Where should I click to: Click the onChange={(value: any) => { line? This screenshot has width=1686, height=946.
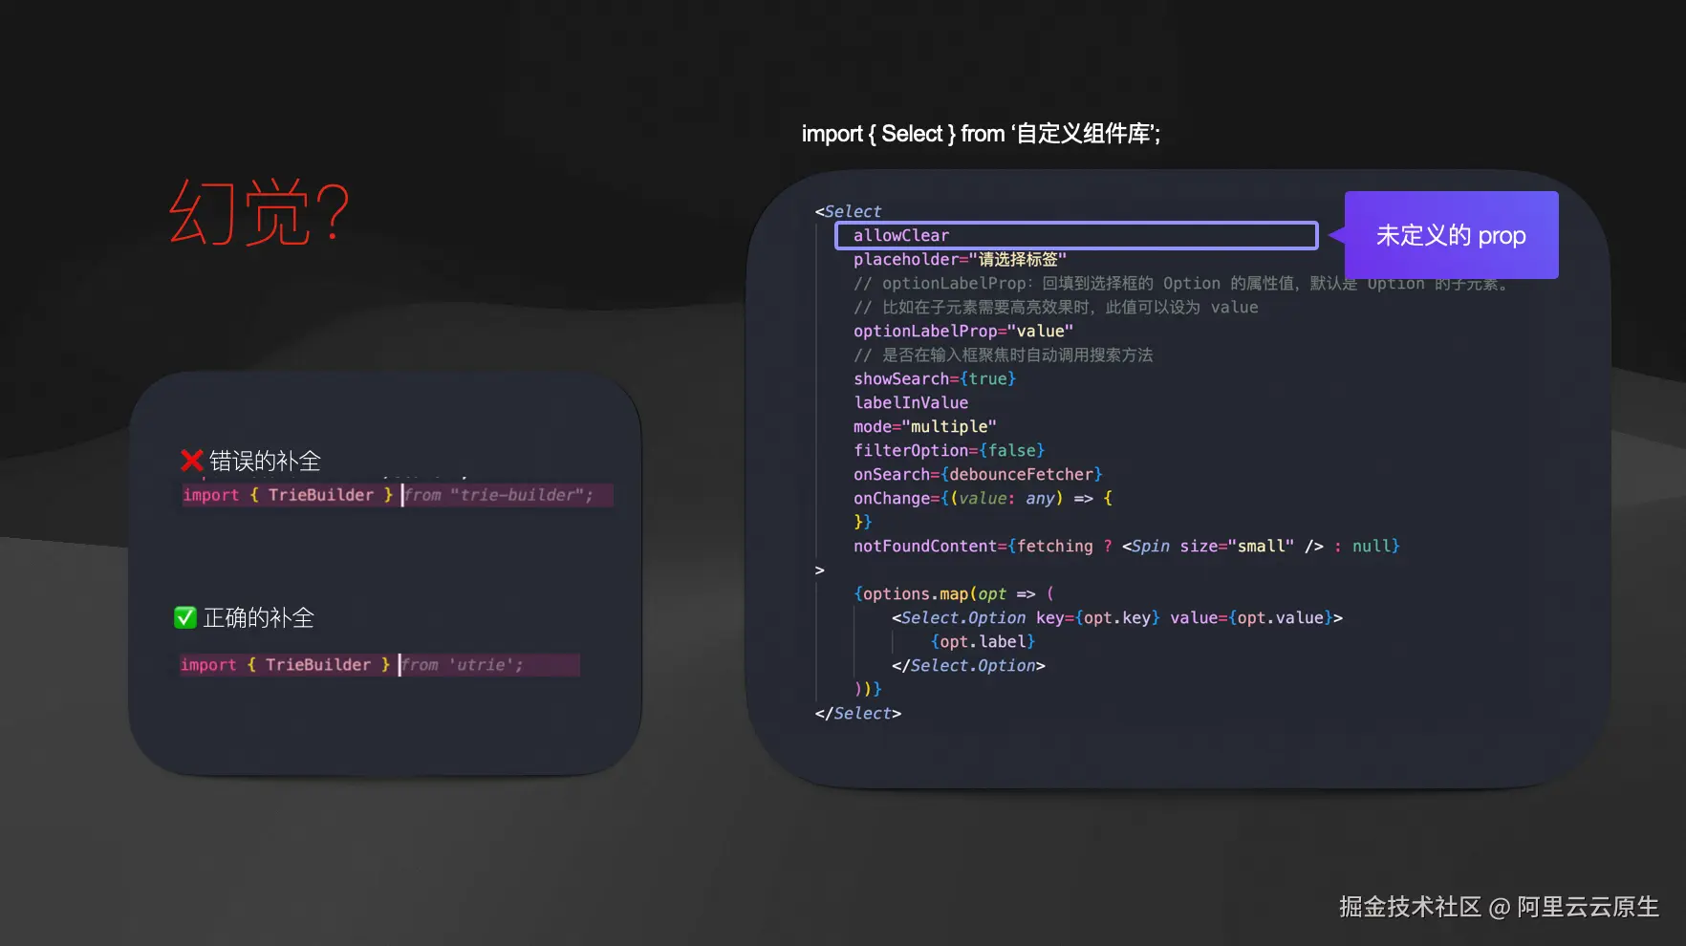(x=983, y=498)
